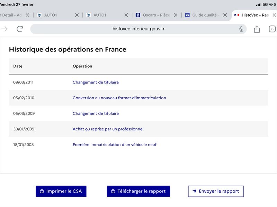Go forward with the arrow button

pyautogui.click(x=5, y=29)
